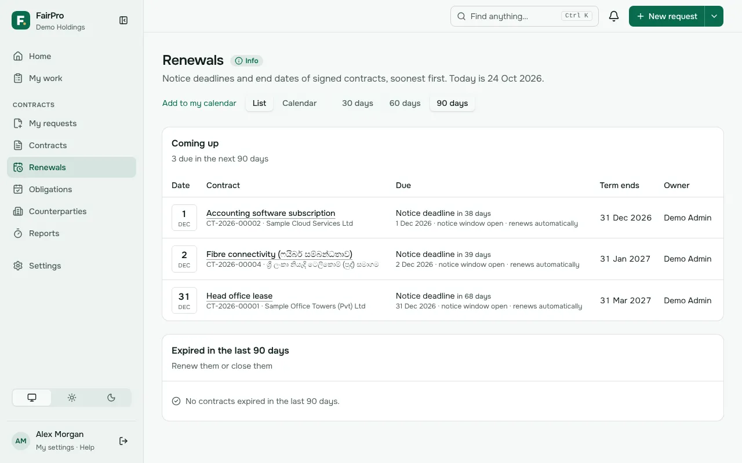
Task: Collapse the sidebar with the panel icon
Action: [x=123, y=20]
